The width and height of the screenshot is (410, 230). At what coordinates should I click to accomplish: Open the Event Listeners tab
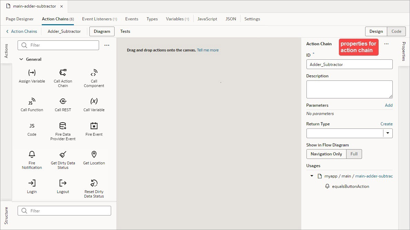pyautogui.click(x=100, y=19)
